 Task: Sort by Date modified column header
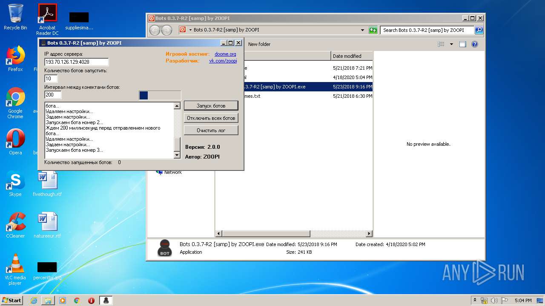[352, 56]
